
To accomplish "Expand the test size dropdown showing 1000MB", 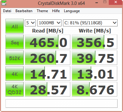I will (x=49, y=23).
